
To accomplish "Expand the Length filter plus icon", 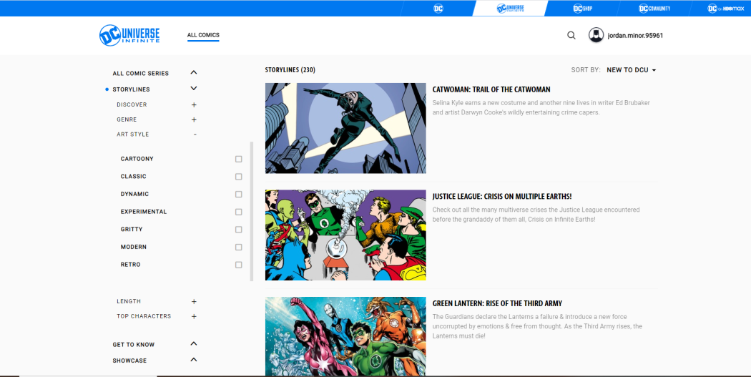I will click(x=194, y=302).
